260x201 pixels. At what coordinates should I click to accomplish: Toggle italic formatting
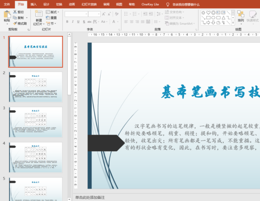point(73,22)
